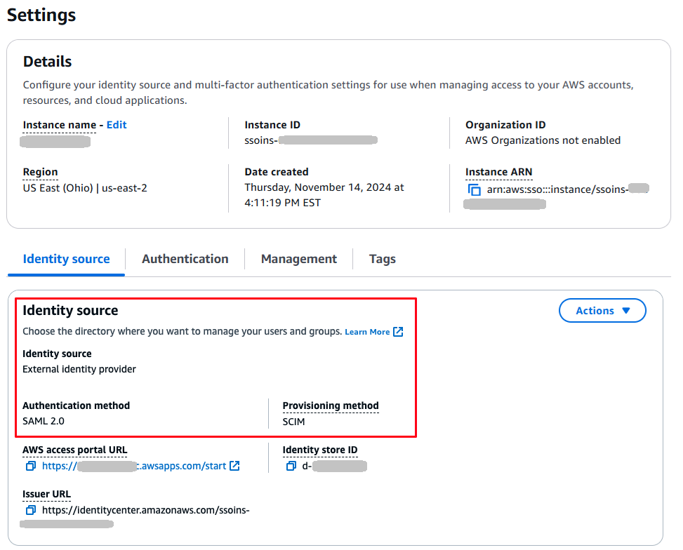
Task: Click the dotted-underline Provisioning method label
Action: (330, 405)
